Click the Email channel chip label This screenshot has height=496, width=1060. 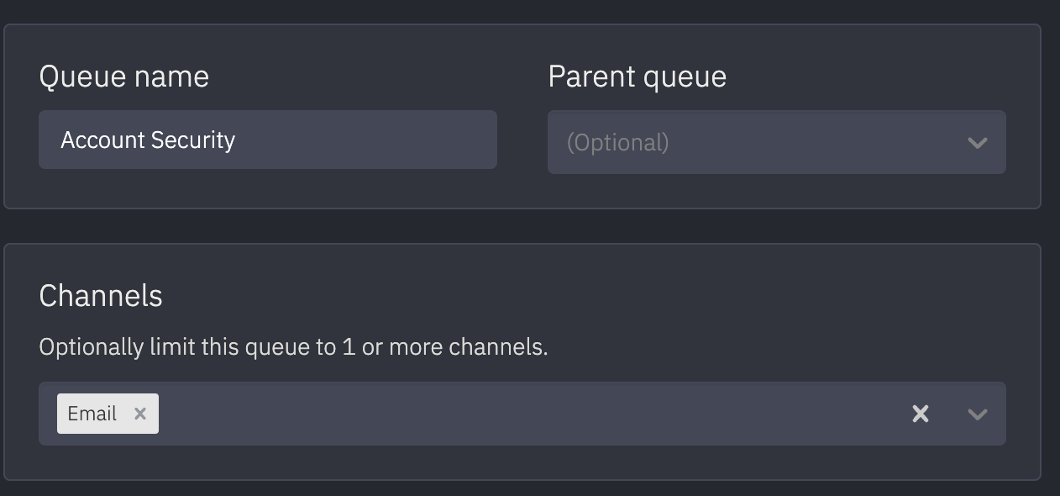coord(92,414)
